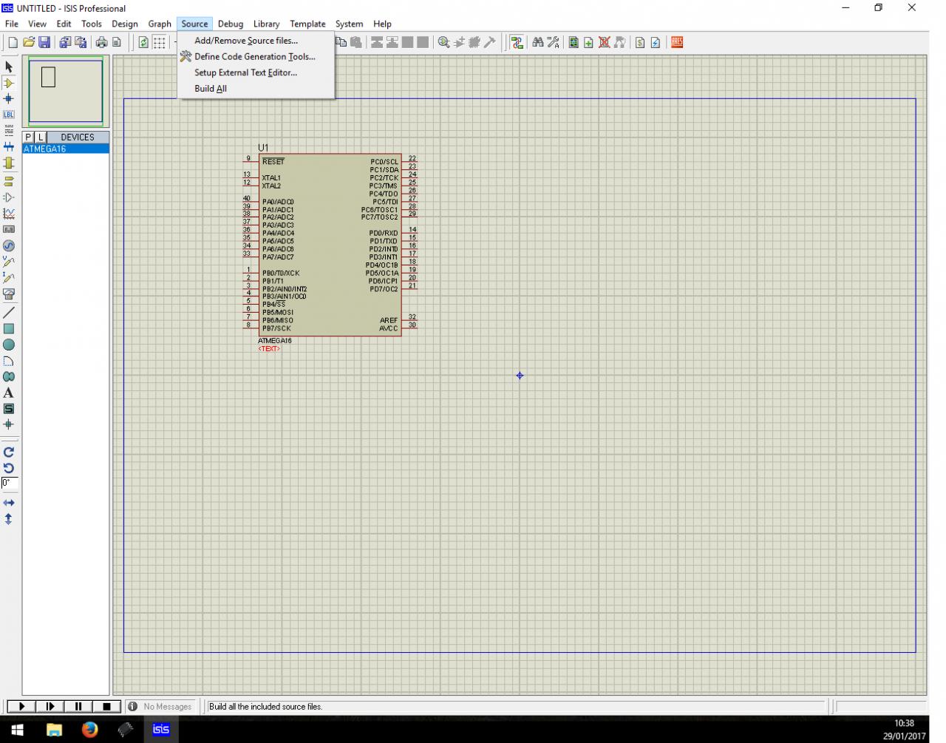Click the 'L' library manager button
This screenshot has width=946, height=743.
41,137
